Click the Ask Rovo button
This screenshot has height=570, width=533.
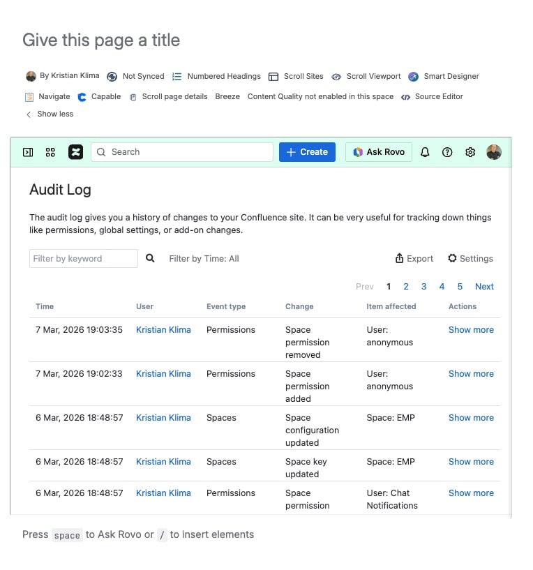[x=379, y=152]
